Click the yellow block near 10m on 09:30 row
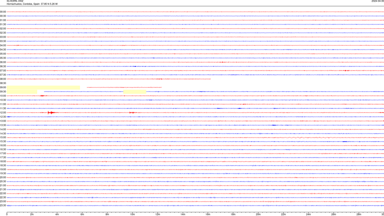 (135, 92)
